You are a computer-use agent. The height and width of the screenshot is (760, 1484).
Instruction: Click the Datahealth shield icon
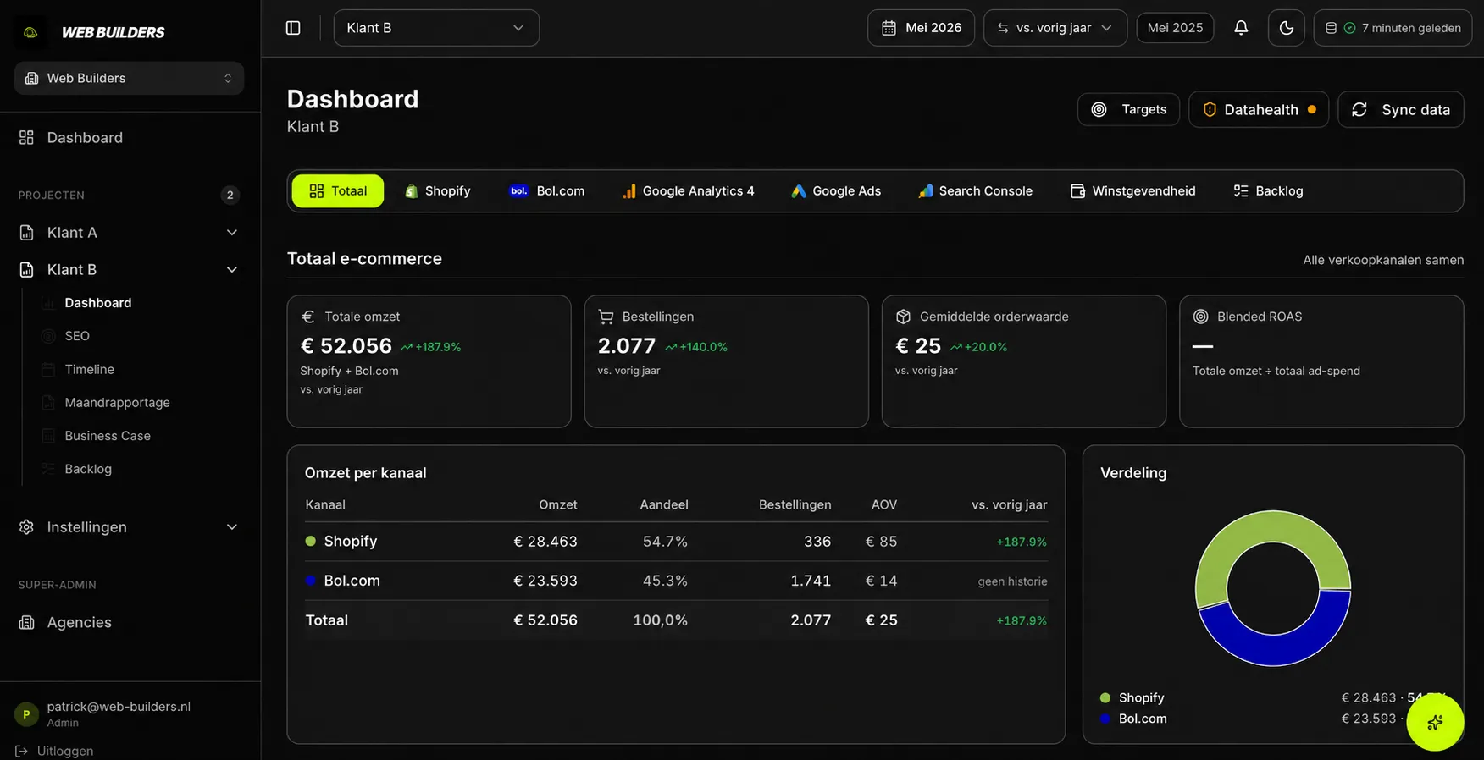(1210, 109)
